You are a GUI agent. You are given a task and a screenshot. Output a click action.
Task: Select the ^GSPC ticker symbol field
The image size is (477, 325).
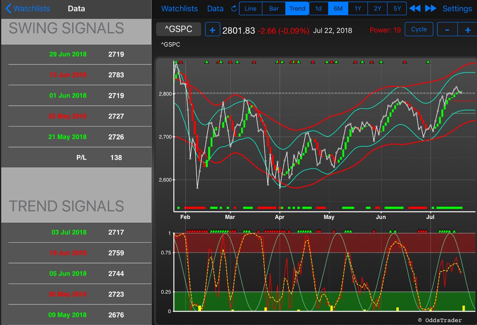coord(179,29)
